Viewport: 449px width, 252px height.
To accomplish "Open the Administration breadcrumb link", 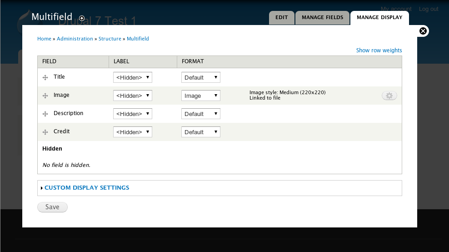I will coord(75,39).
